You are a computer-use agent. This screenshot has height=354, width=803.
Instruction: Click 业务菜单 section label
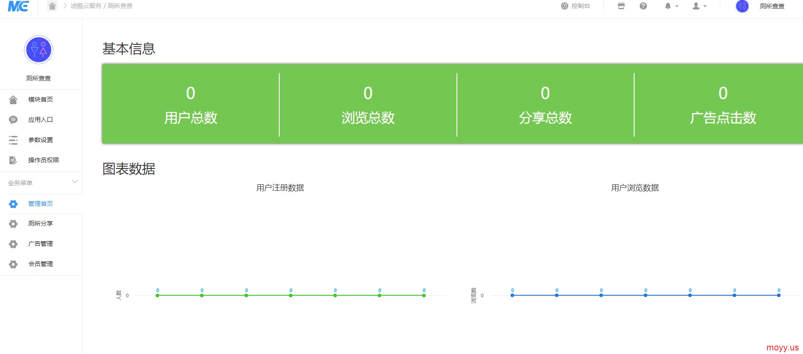[20, 183]
